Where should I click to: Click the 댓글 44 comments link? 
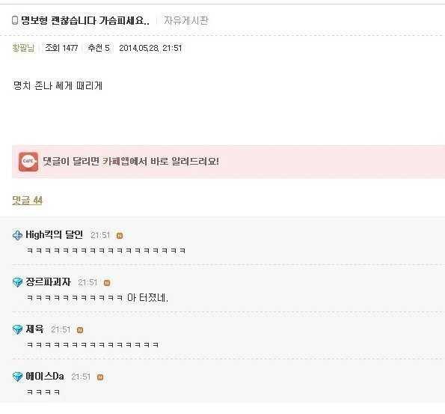pos(27,200)
